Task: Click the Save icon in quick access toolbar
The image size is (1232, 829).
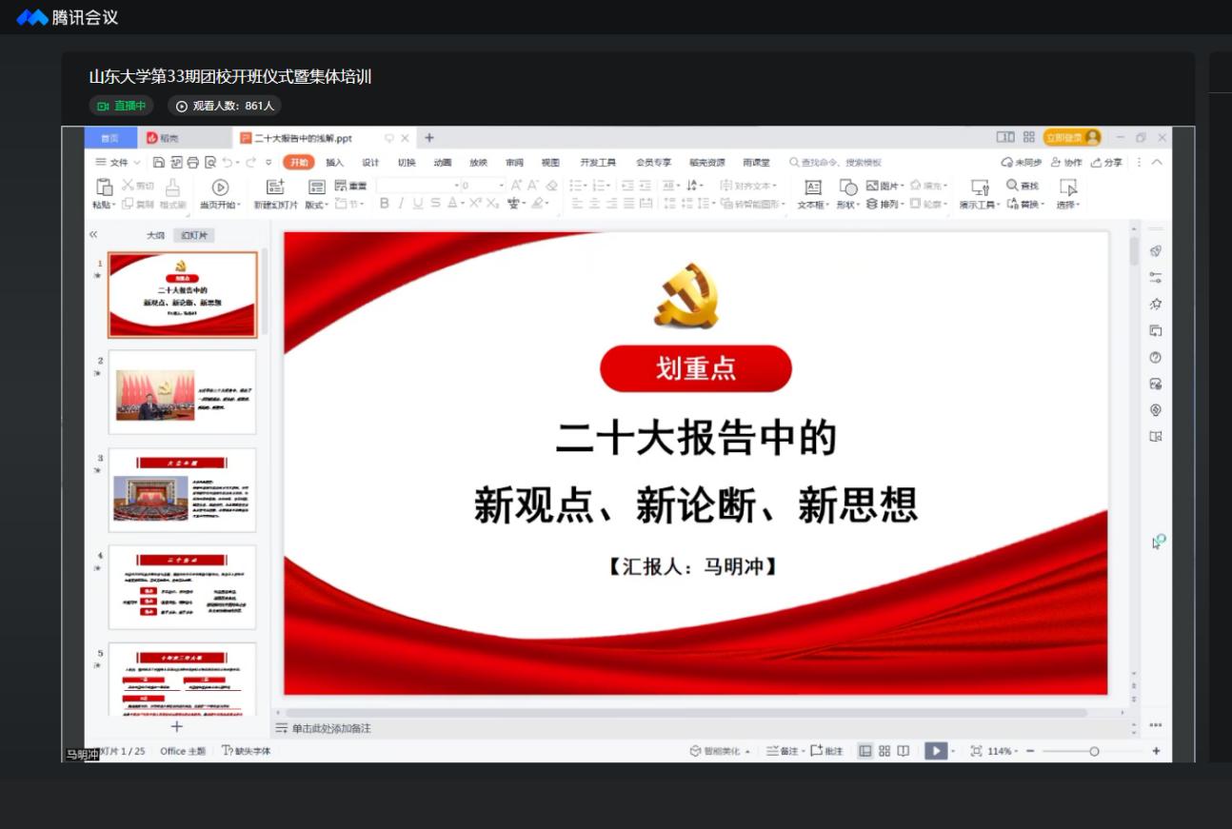Action: (x=158, y=163)
